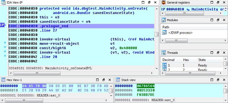
Task: Select the JDWP process module icon
Action: (x=164, y=33)
